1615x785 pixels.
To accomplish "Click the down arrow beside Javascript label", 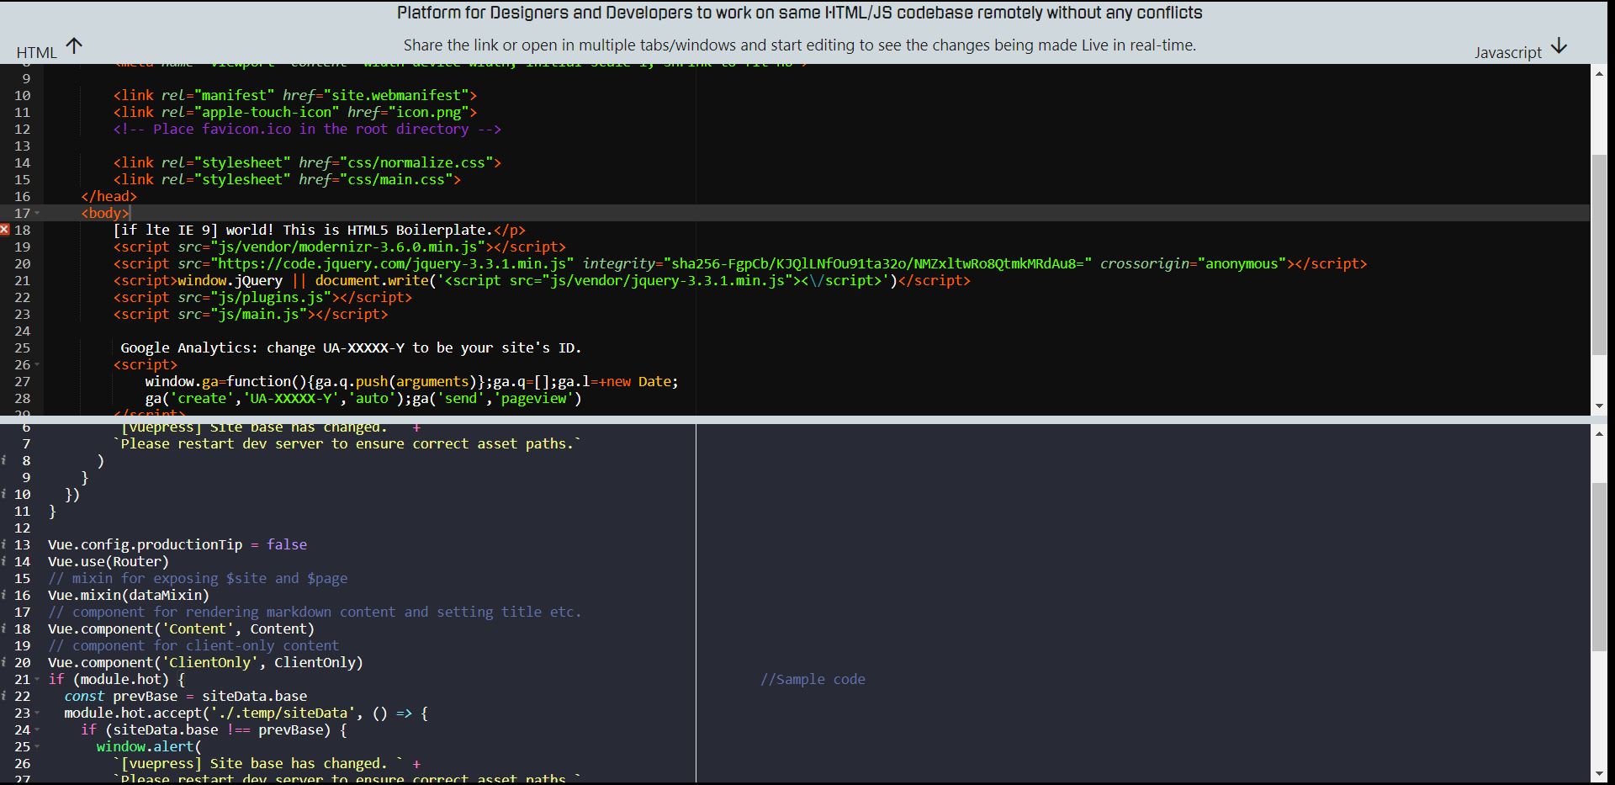I will (1559, 45).
